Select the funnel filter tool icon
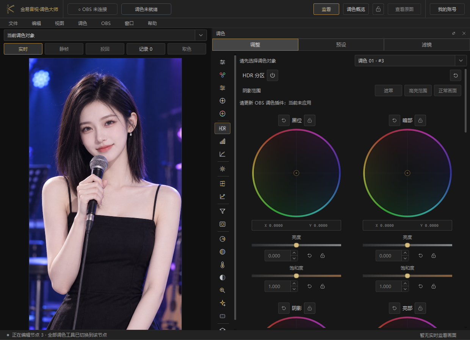 click(x=222, y=211)
